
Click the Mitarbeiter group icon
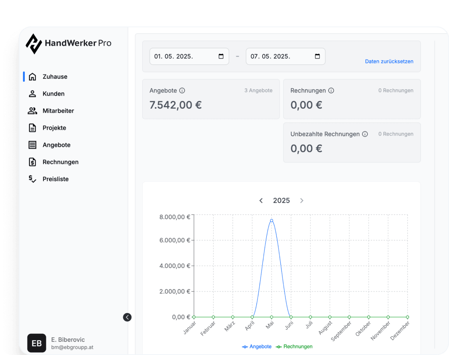click(x=32, y=111)
